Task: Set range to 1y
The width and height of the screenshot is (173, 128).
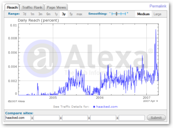Action: [x=56, y=14]
